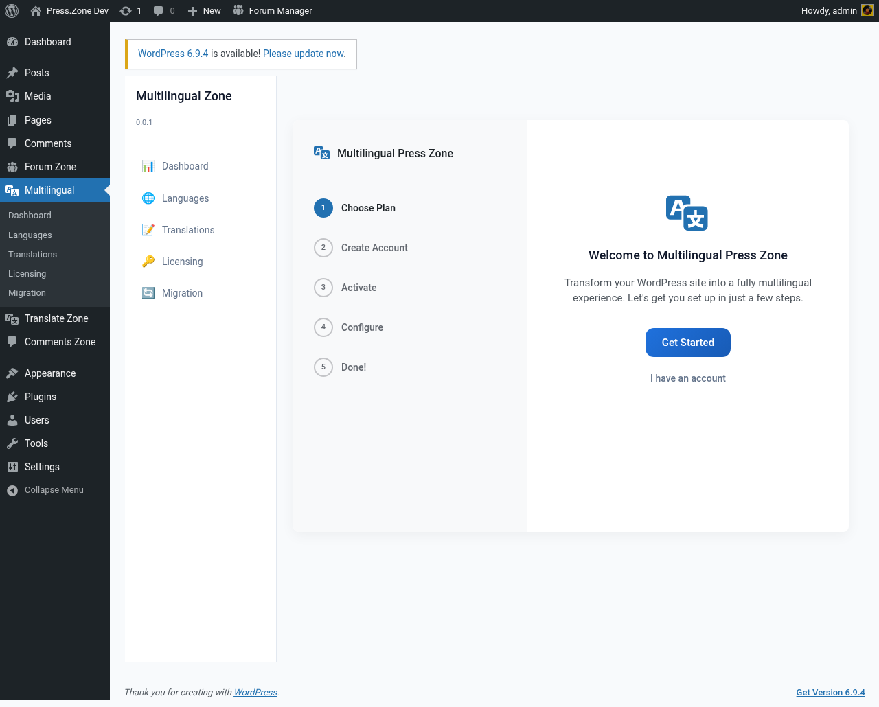Viewport: 879px width, 707px height.
Task: Click the admin avatar in the top bar
Action: tap(867, 10)
